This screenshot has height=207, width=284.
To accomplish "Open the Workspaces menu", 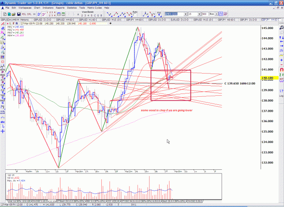I will coord(25,8).
